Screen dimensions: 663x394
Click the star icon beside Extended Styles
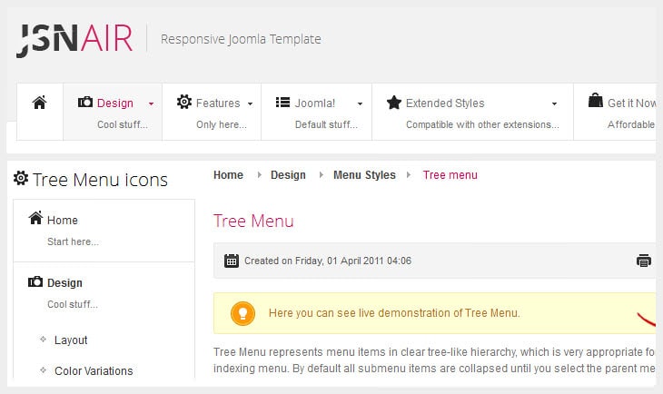click(x=393, y=103)
